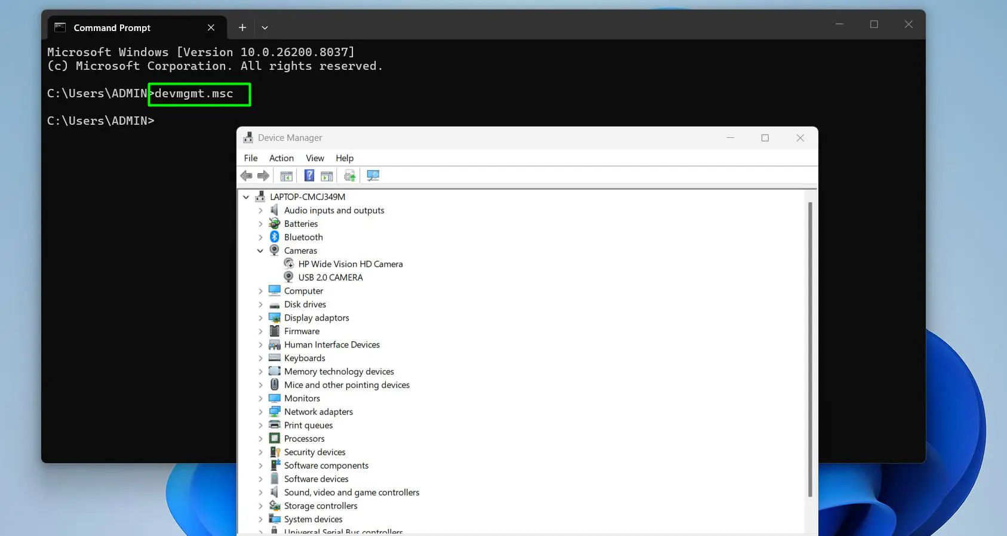Expand the Bluetooth category

pyautogui.click(x=260, y=237)
